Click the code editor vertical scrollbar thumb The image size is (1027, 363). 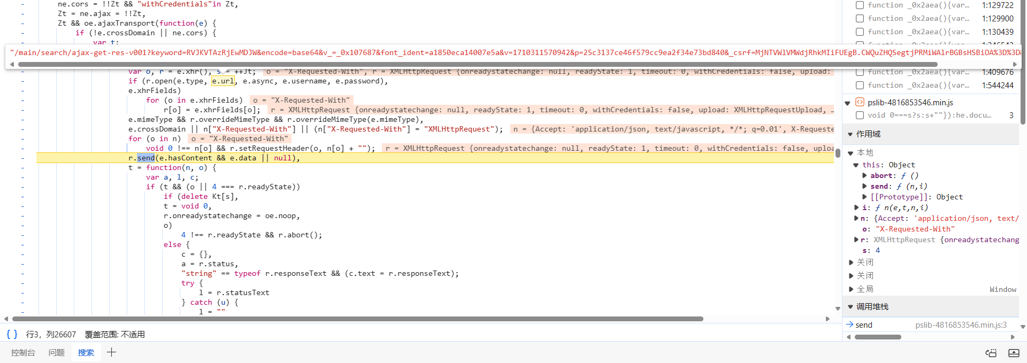pos(838,153)
